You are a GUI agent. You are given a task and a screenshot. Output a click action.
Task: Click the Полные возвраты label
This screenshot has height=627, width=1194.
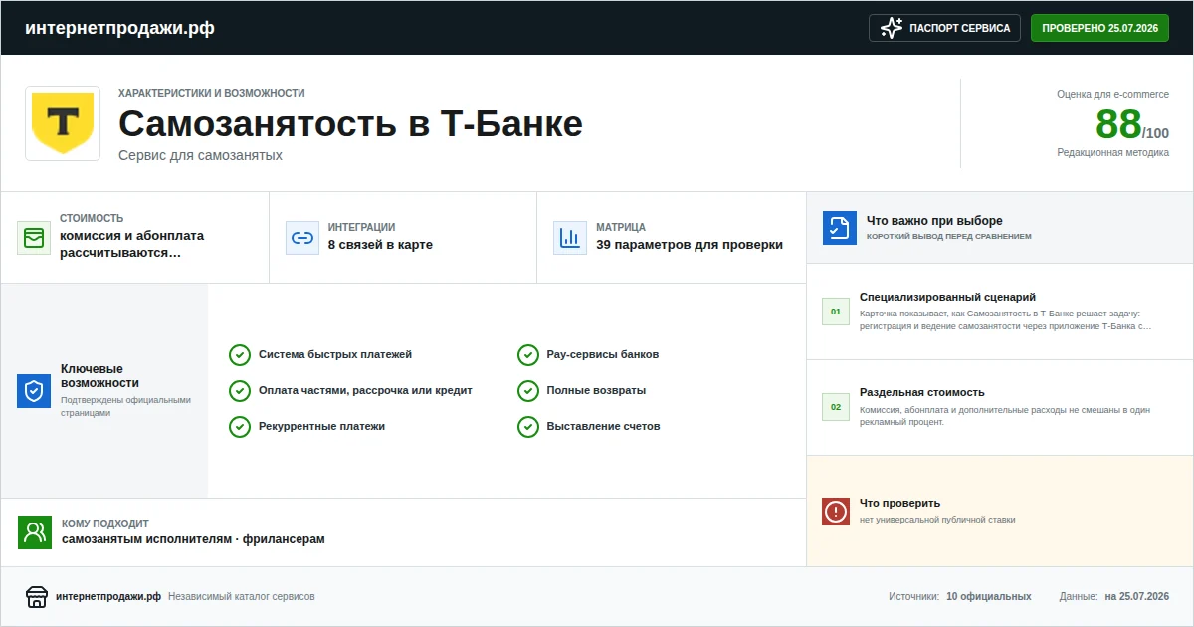[x=596, y=391]
